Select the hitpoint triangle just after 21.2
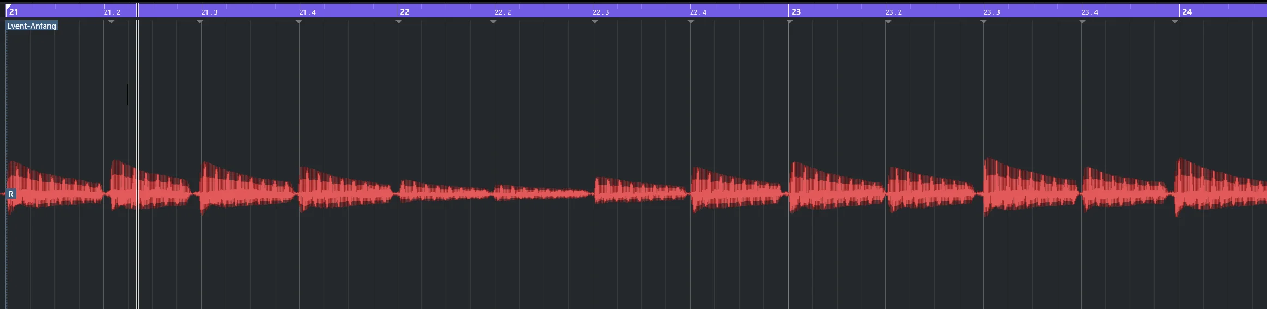The width and height of the screenshot is (1267, 309). (111, 22)
